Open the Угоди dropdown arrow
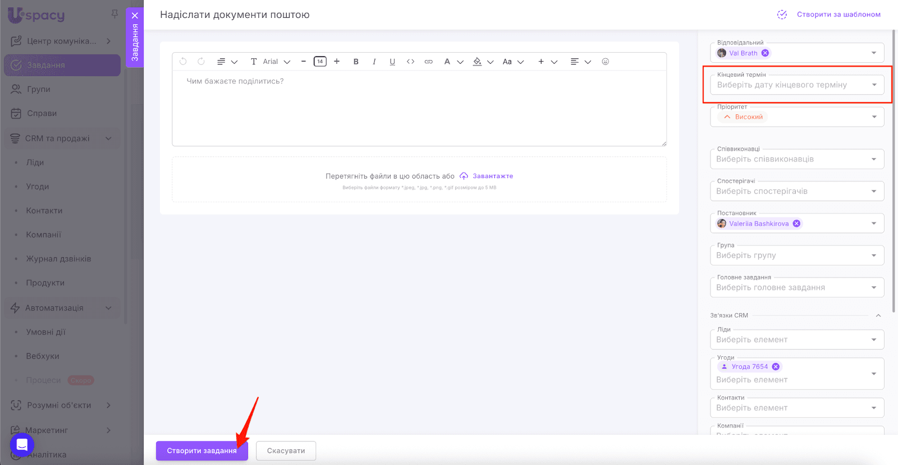 pyautogui.click(x=874, y=374)
